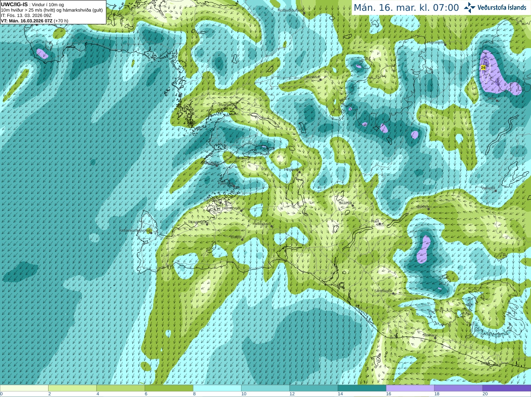Viewport: 531px width, 397px height.
Task: Click the 18–20 m/s purple legend swatch
Action: point(458,388)
